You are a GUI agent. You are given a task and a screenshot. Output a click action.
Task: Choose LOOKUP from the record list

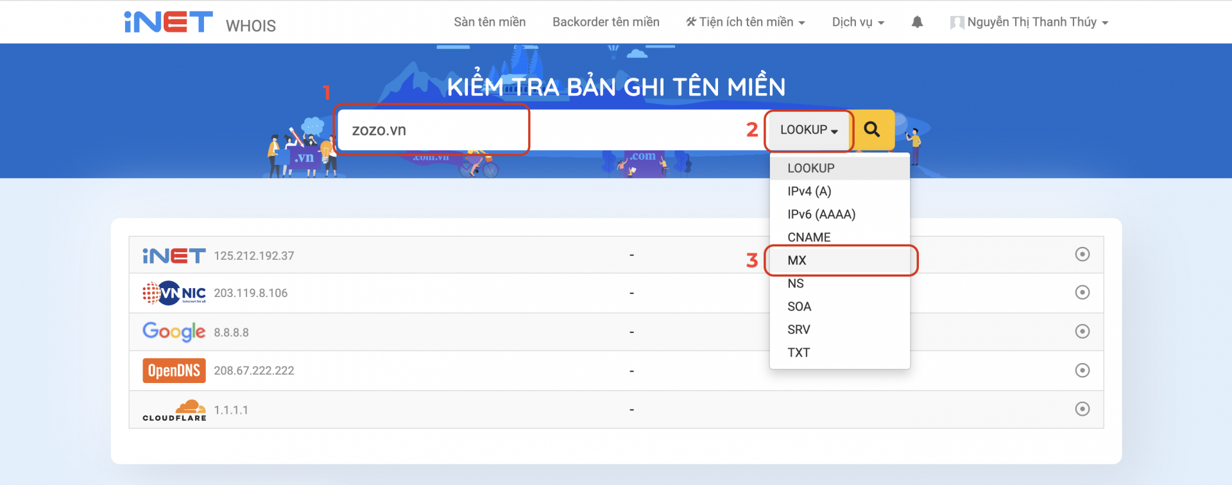(x=839, y=168)
